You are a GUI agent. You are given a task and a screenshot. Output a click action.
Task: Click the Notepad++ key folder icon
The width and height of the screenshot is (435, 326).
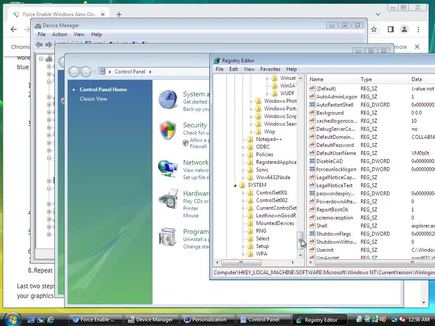[250, 139]
